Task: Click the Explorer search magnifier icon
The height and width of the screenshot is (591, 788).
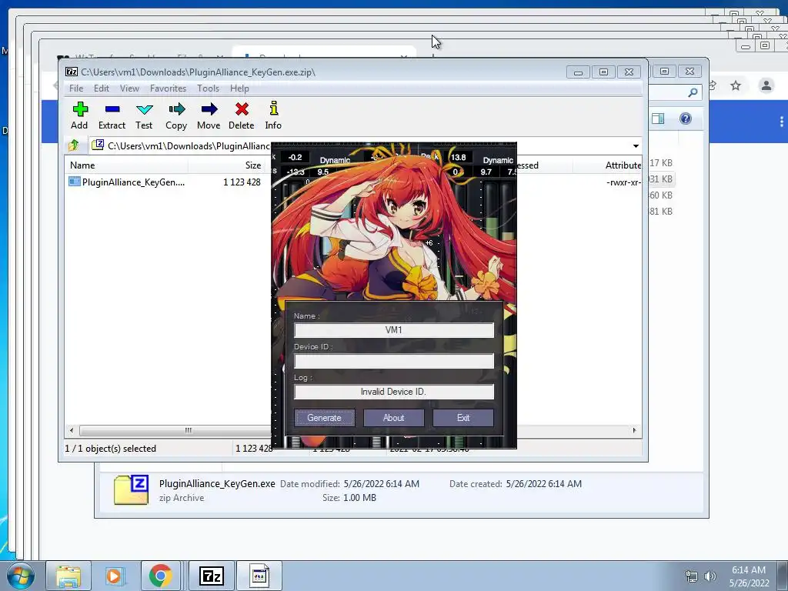Action: pyautogui.click(x=693, y=92)
